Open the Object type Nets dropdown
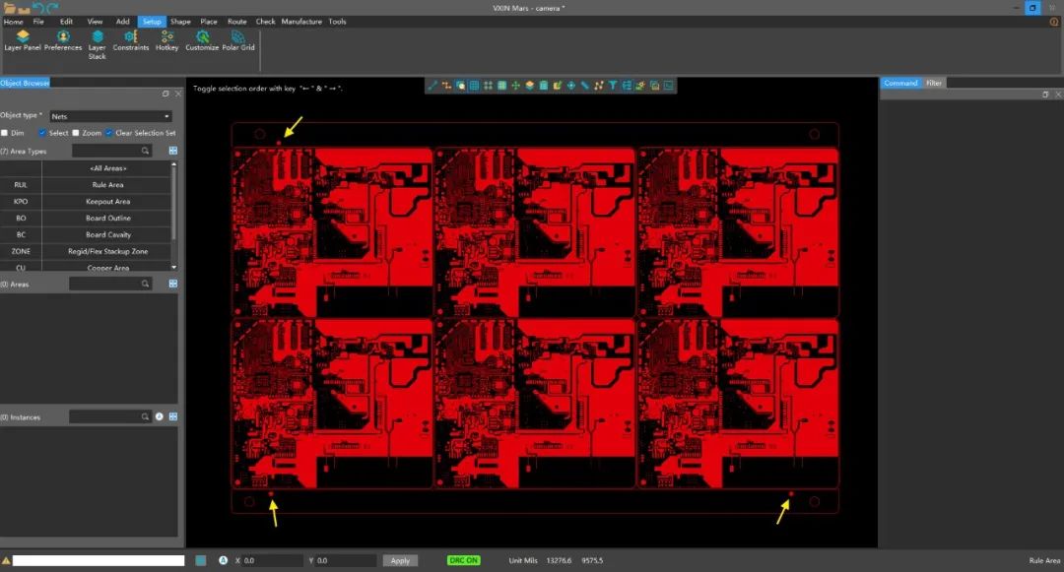This screenshot has height=572, width=1064. 110,116
